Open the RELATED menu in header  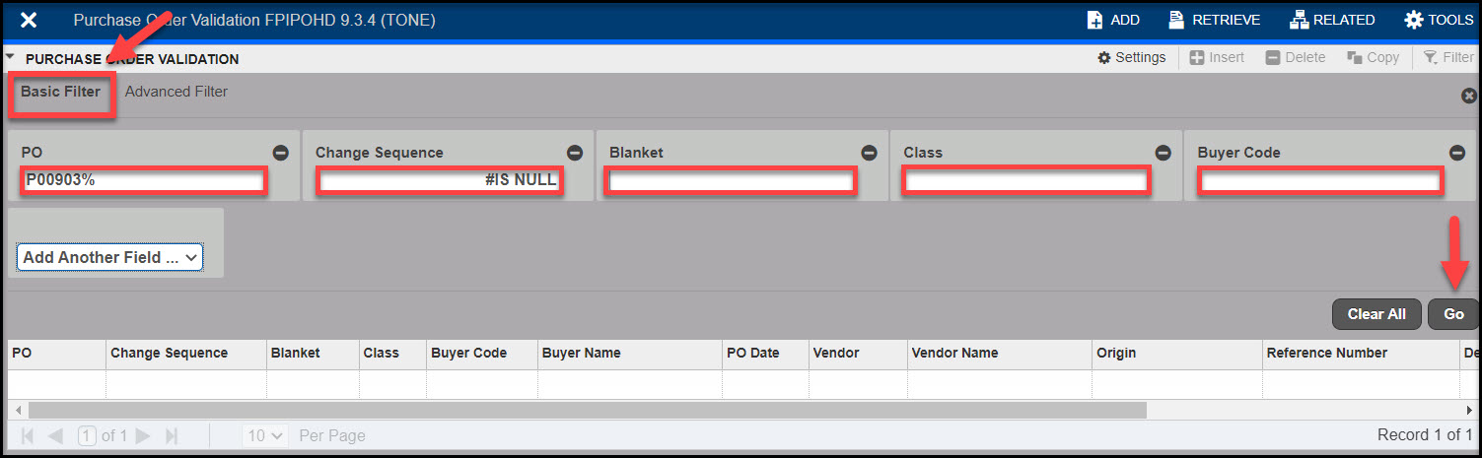pyautogui.click(x=1331, y=20)
